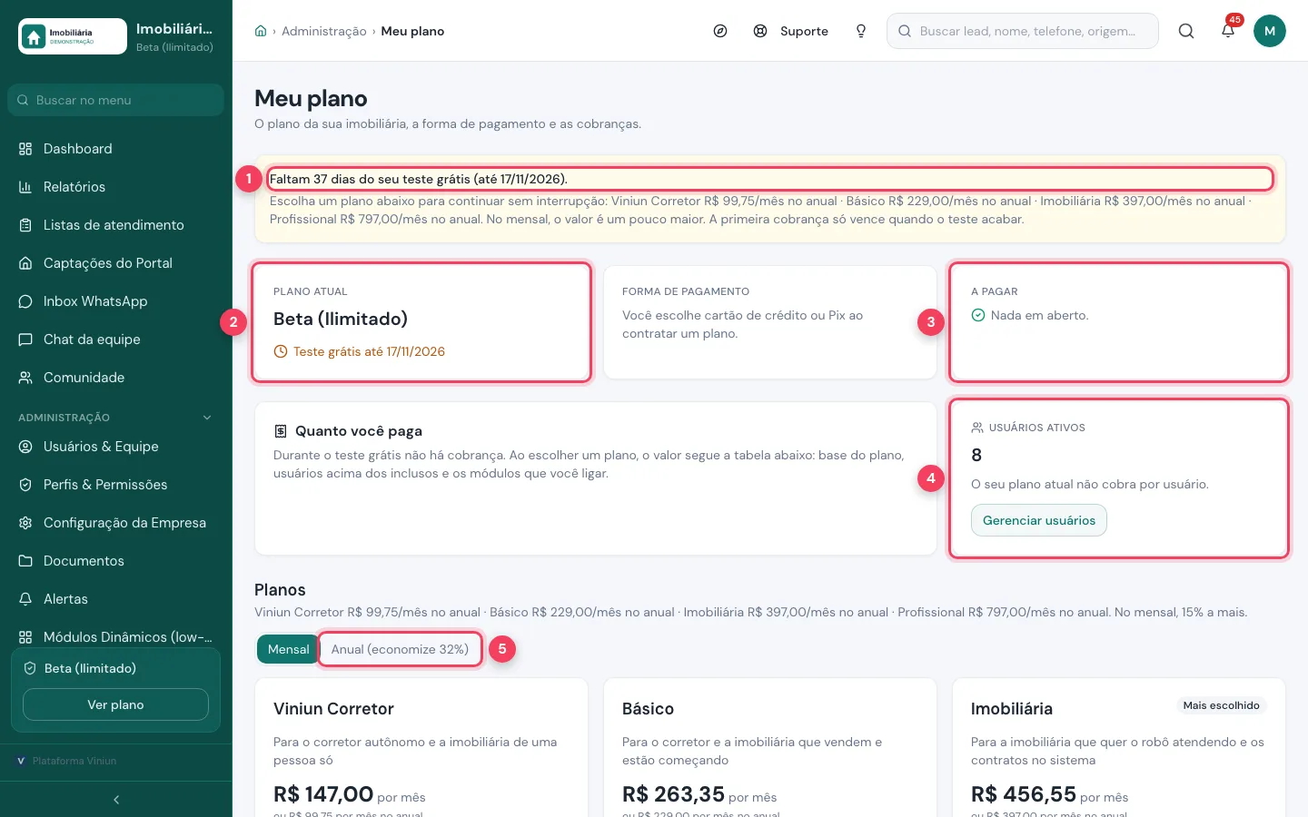Click the 'Nada em aberto.' status text
This screenshot has height=817, width=1308.
click(x=1039, y=315)
